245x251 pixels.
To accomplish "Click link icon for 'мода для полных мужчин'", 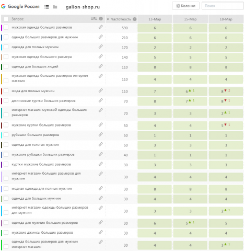I will point(101,90).
